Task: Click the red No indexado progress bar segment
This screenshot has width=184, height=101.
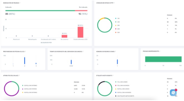Action: point(81,10)
